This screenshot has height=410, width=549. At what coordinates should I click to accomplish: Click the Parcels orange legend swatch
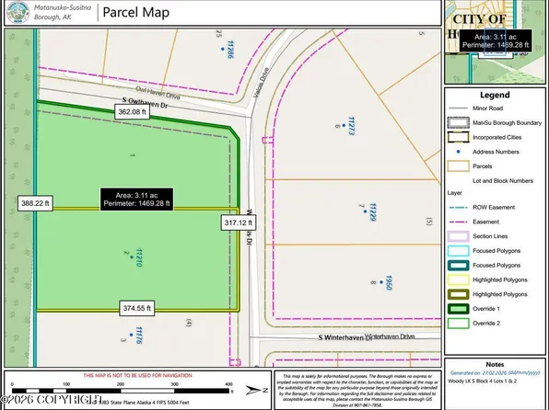pyautogui.click(x=459, y=166)
